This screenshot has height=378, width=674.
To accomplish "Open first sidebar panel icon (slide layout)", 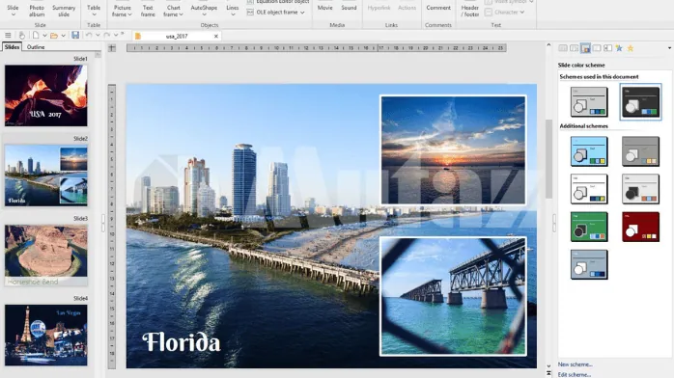I will coord(563,48).
